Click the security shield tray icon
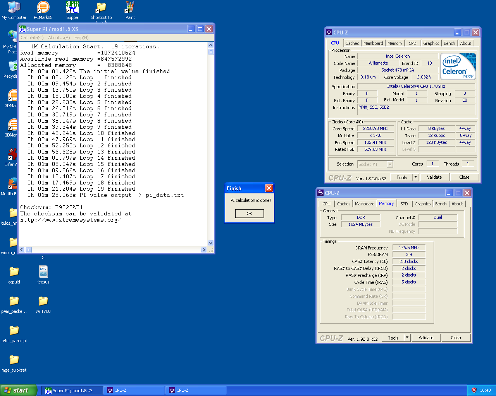This screenshot has width=496, height=396. click(x=474, y=390)
